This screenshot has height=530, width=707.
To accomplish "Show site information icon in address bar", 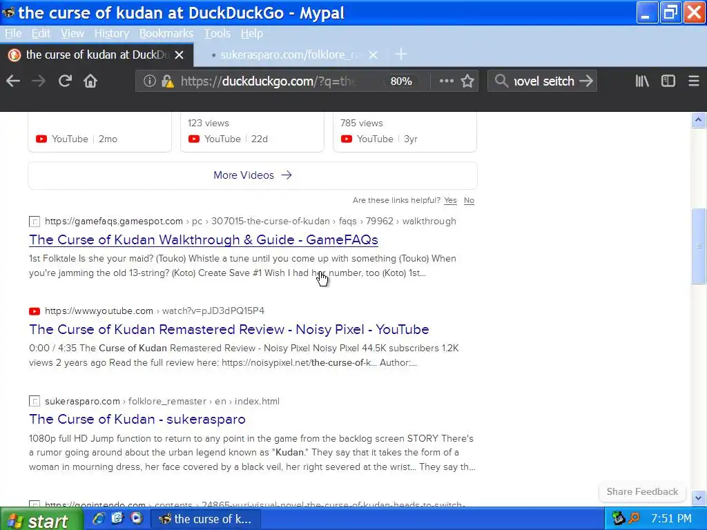I will click(150, 81).
